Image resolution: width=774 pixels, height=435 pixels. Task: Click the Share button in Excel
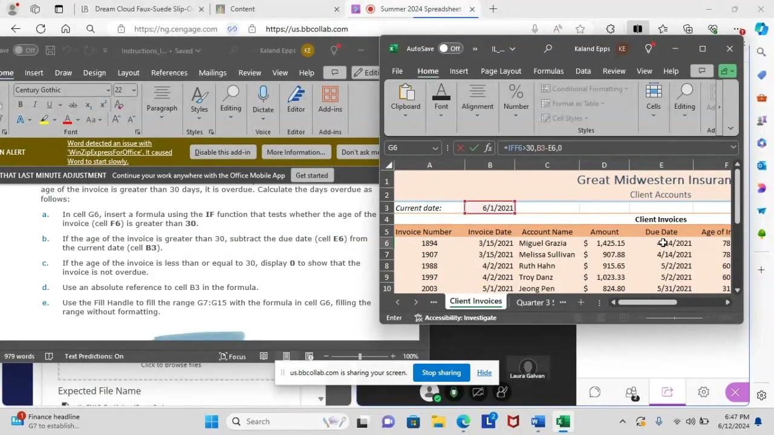pyautogui.click(x=727, y=71)
